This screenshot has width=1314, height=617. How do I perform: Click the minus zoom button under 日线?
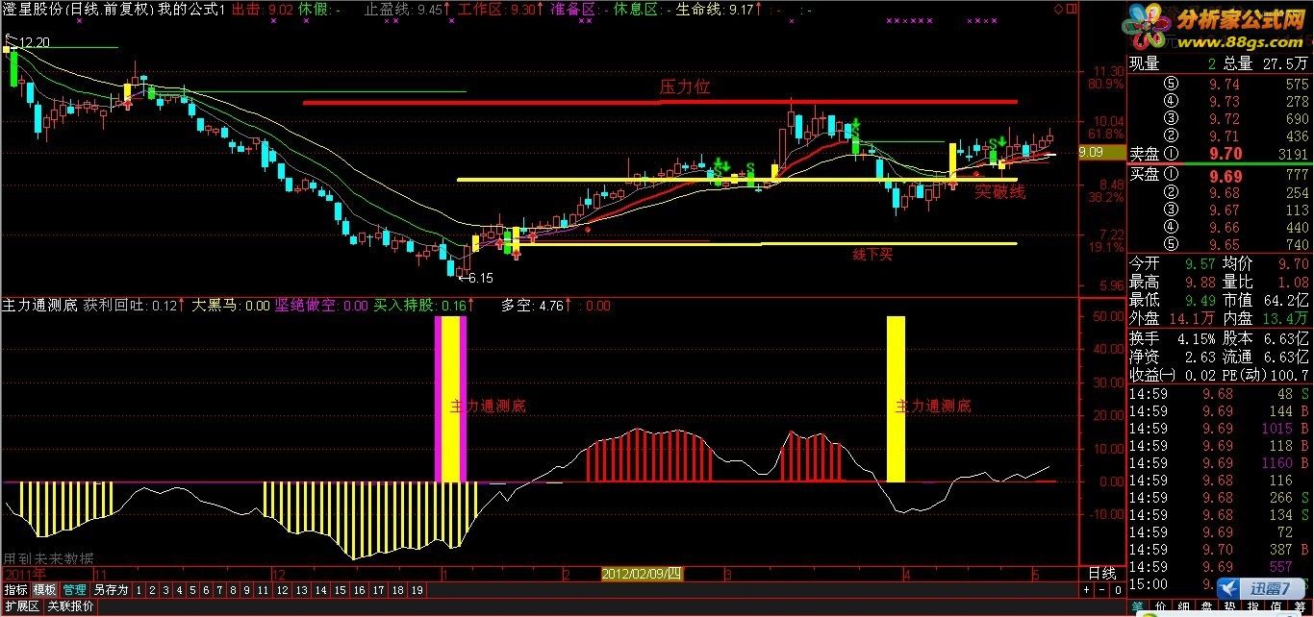coord(1101,590)
